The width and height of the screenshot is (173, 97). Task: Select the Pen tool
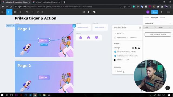27,12
